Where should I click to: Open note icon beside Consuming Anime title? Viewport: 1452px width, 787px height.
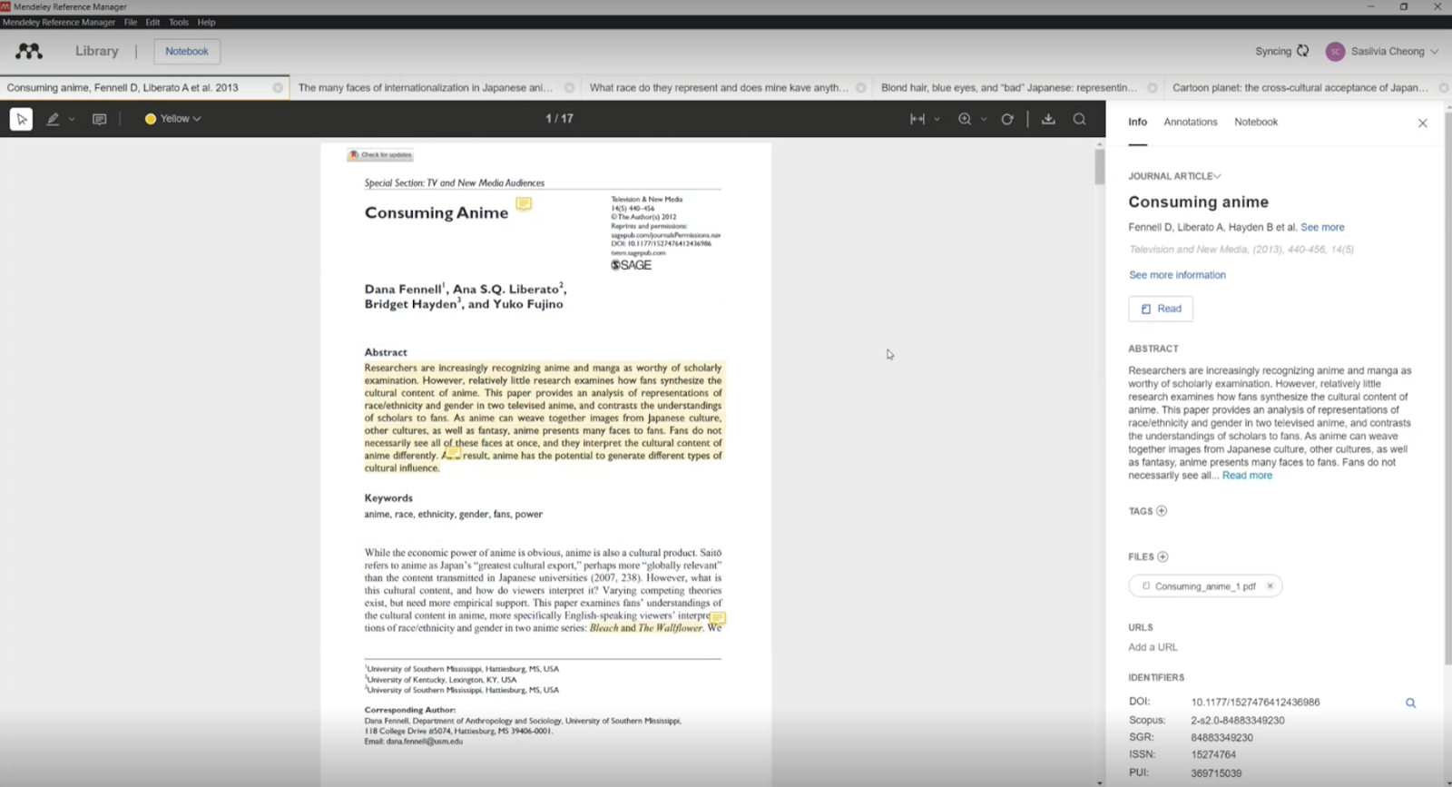(524, 204)
